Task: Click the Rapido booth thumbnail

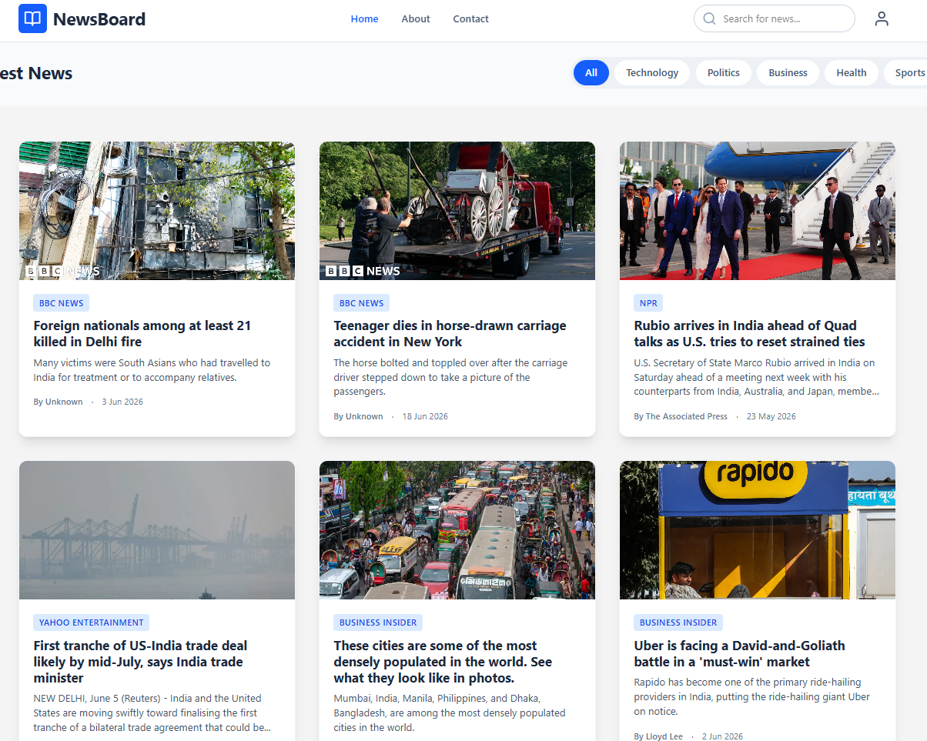Action: (758, 530)
